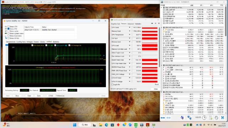Open GPU Temperature sensor dropdown arrow
The width and height of the screenshot is (228, 128).
(x=130, y=35)
